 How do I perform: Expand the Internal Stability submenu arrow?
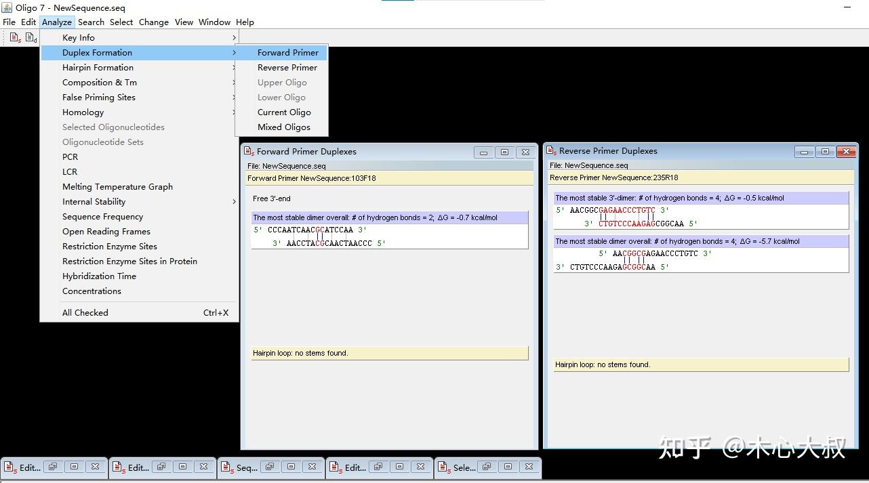click(x=234, y=202)
